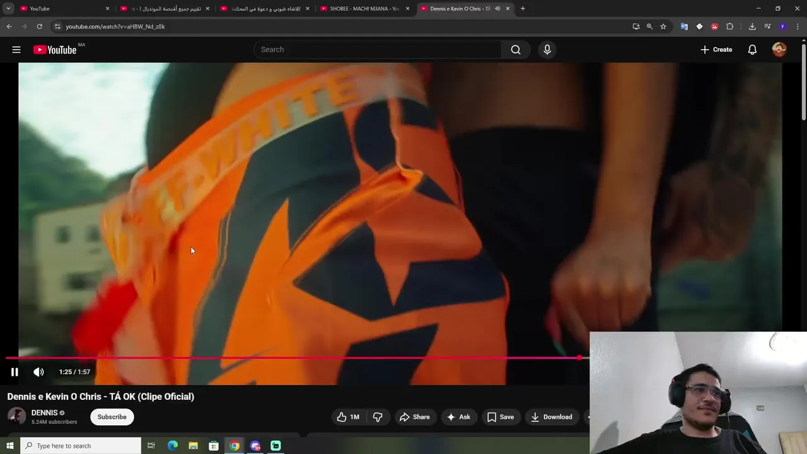807x454 pixels.
Task: Mute the playing tab via speaker icon
Action: [x=497, y=9]
